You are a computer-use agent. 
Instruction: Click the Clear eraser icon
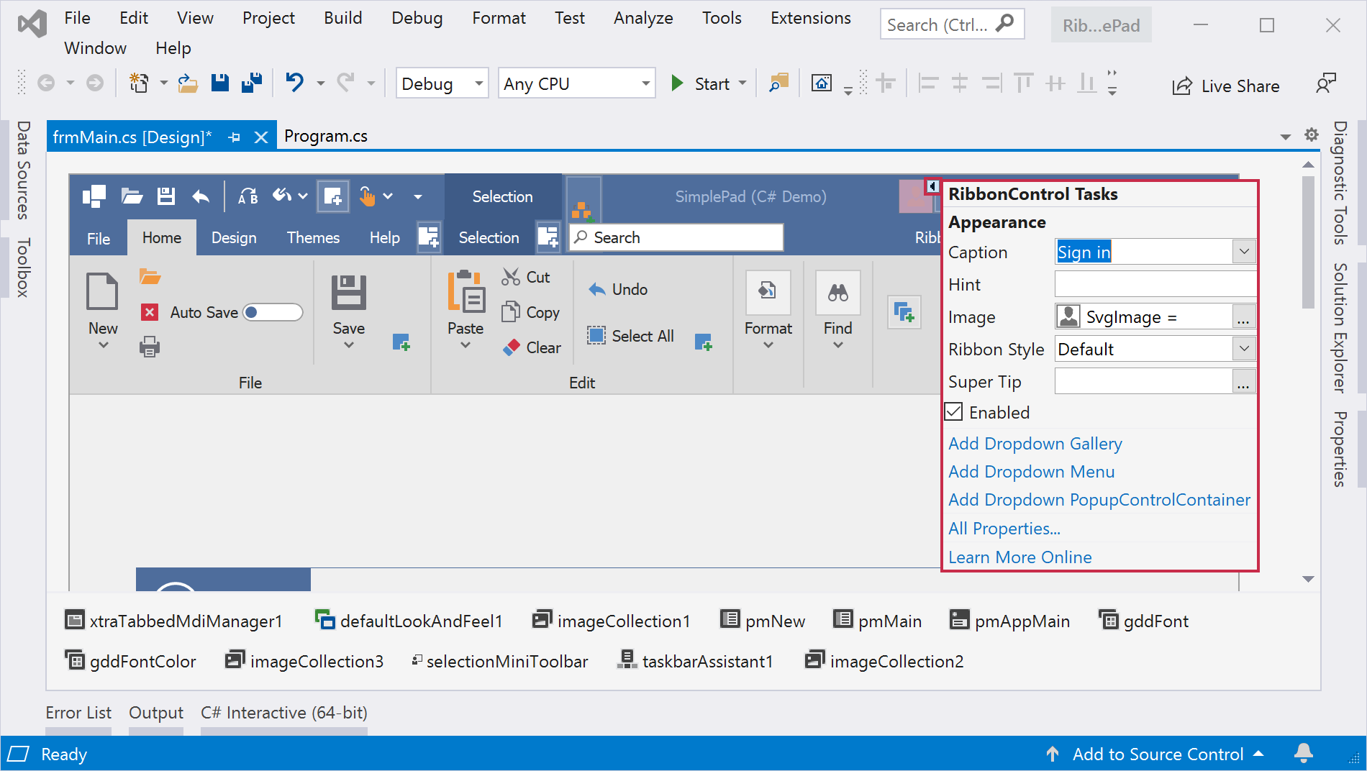click(512, 347)
